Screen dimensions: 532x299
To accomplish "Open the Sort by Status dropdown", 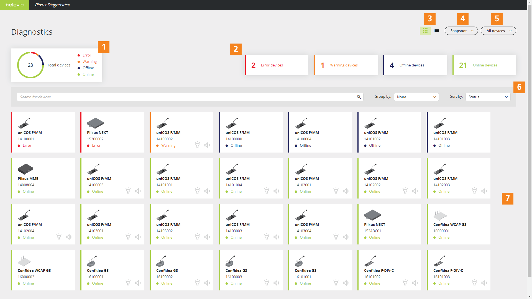I will (x=488, y=97).
